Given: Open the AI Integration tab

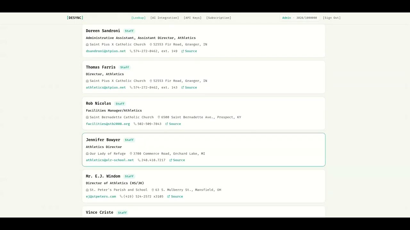Looking at the screenshot, I should (x=165, y=18).
